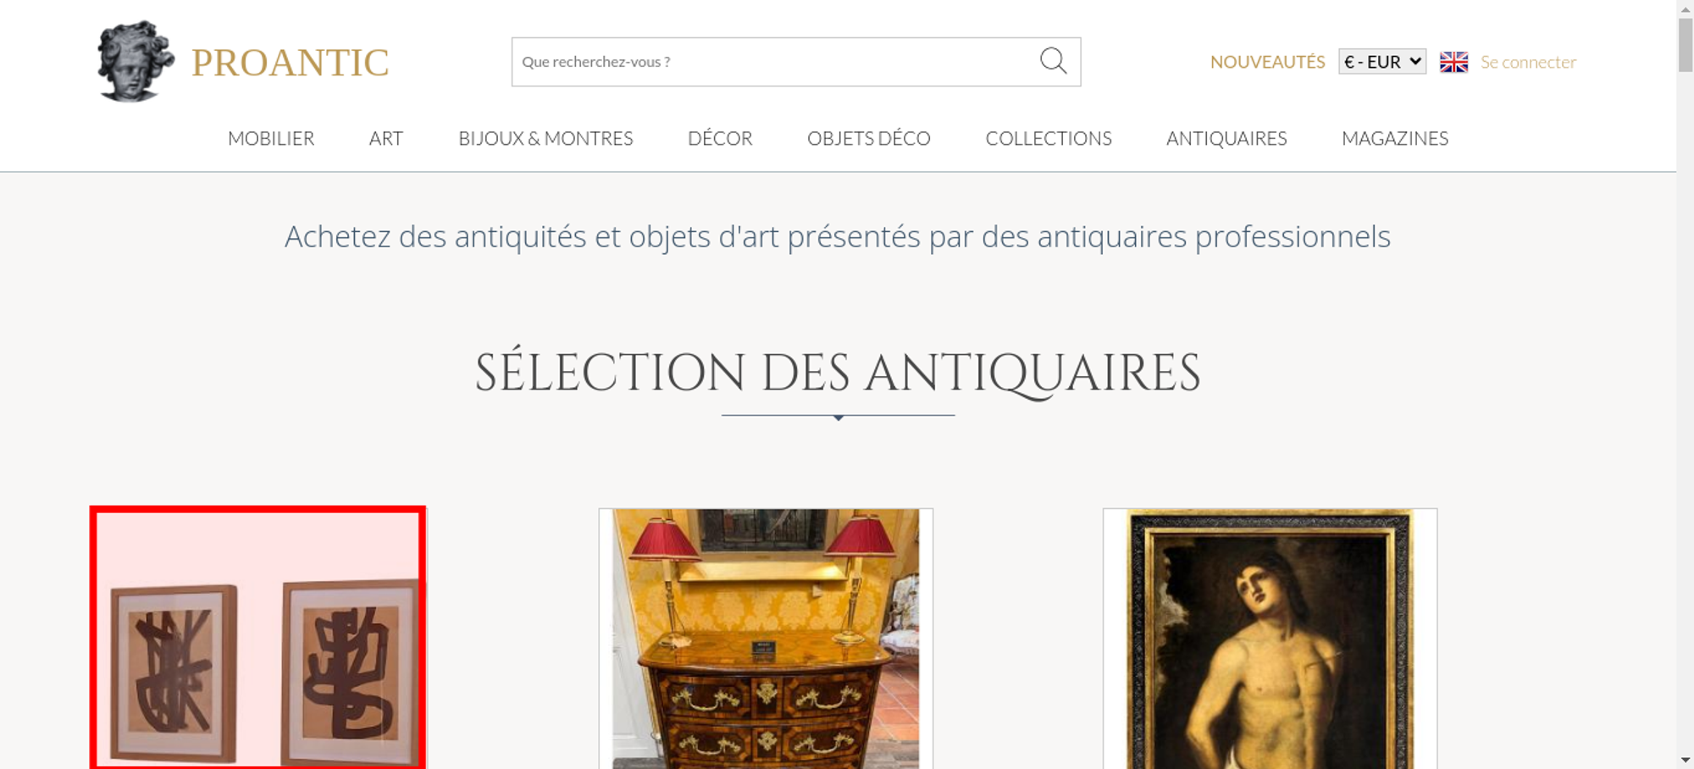
Task: Click the Proantic cherub head logo
Action: pos(136,61)
